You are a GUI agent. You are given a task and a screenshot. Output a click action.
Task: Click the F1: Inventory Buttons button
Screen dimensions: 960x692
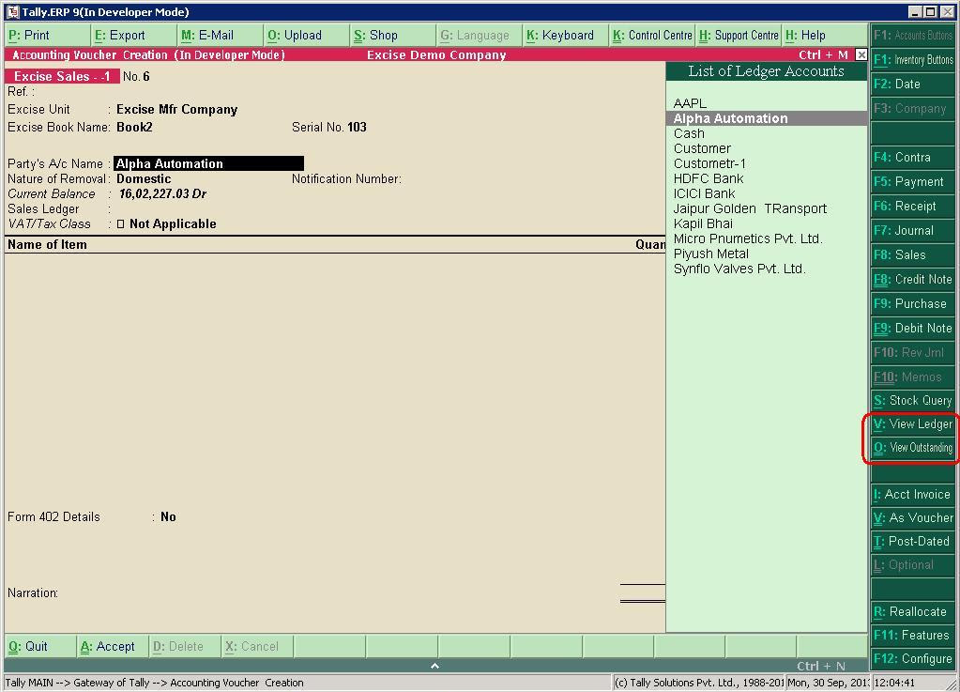(x=912, y=60)
